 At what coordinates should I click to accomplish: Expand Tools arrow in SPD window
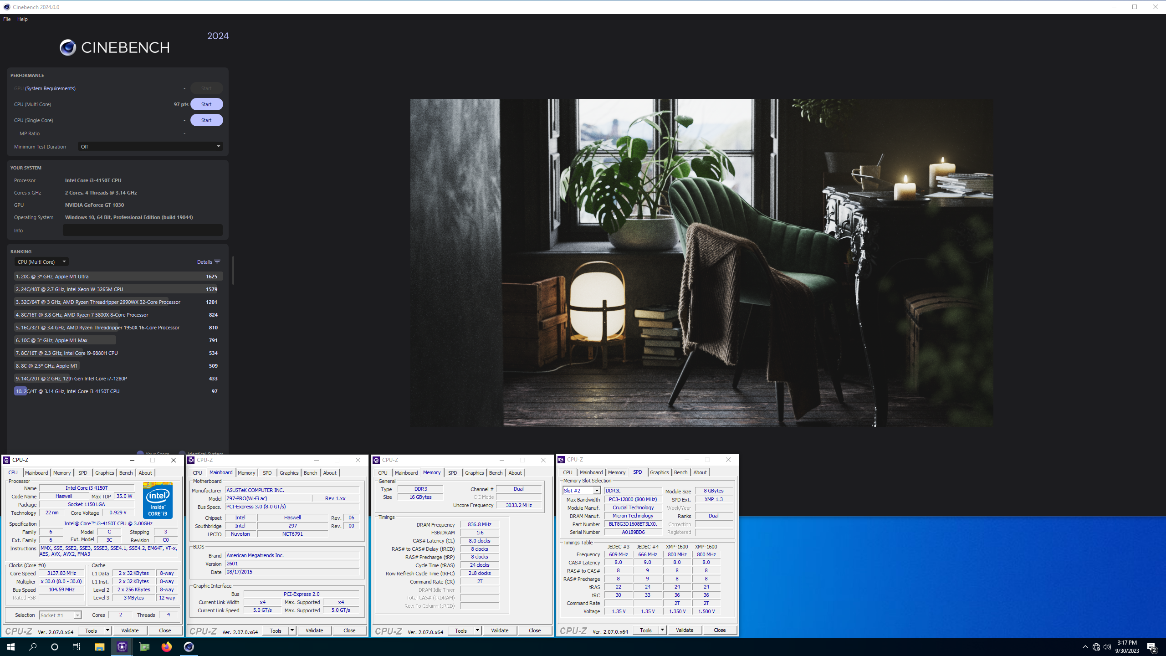662,630
